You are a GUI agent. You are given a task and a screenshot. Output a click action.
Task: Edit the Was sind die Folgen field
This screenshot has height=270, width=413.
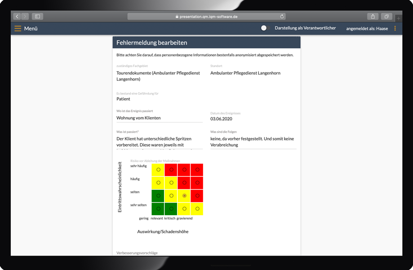(253, 142)
